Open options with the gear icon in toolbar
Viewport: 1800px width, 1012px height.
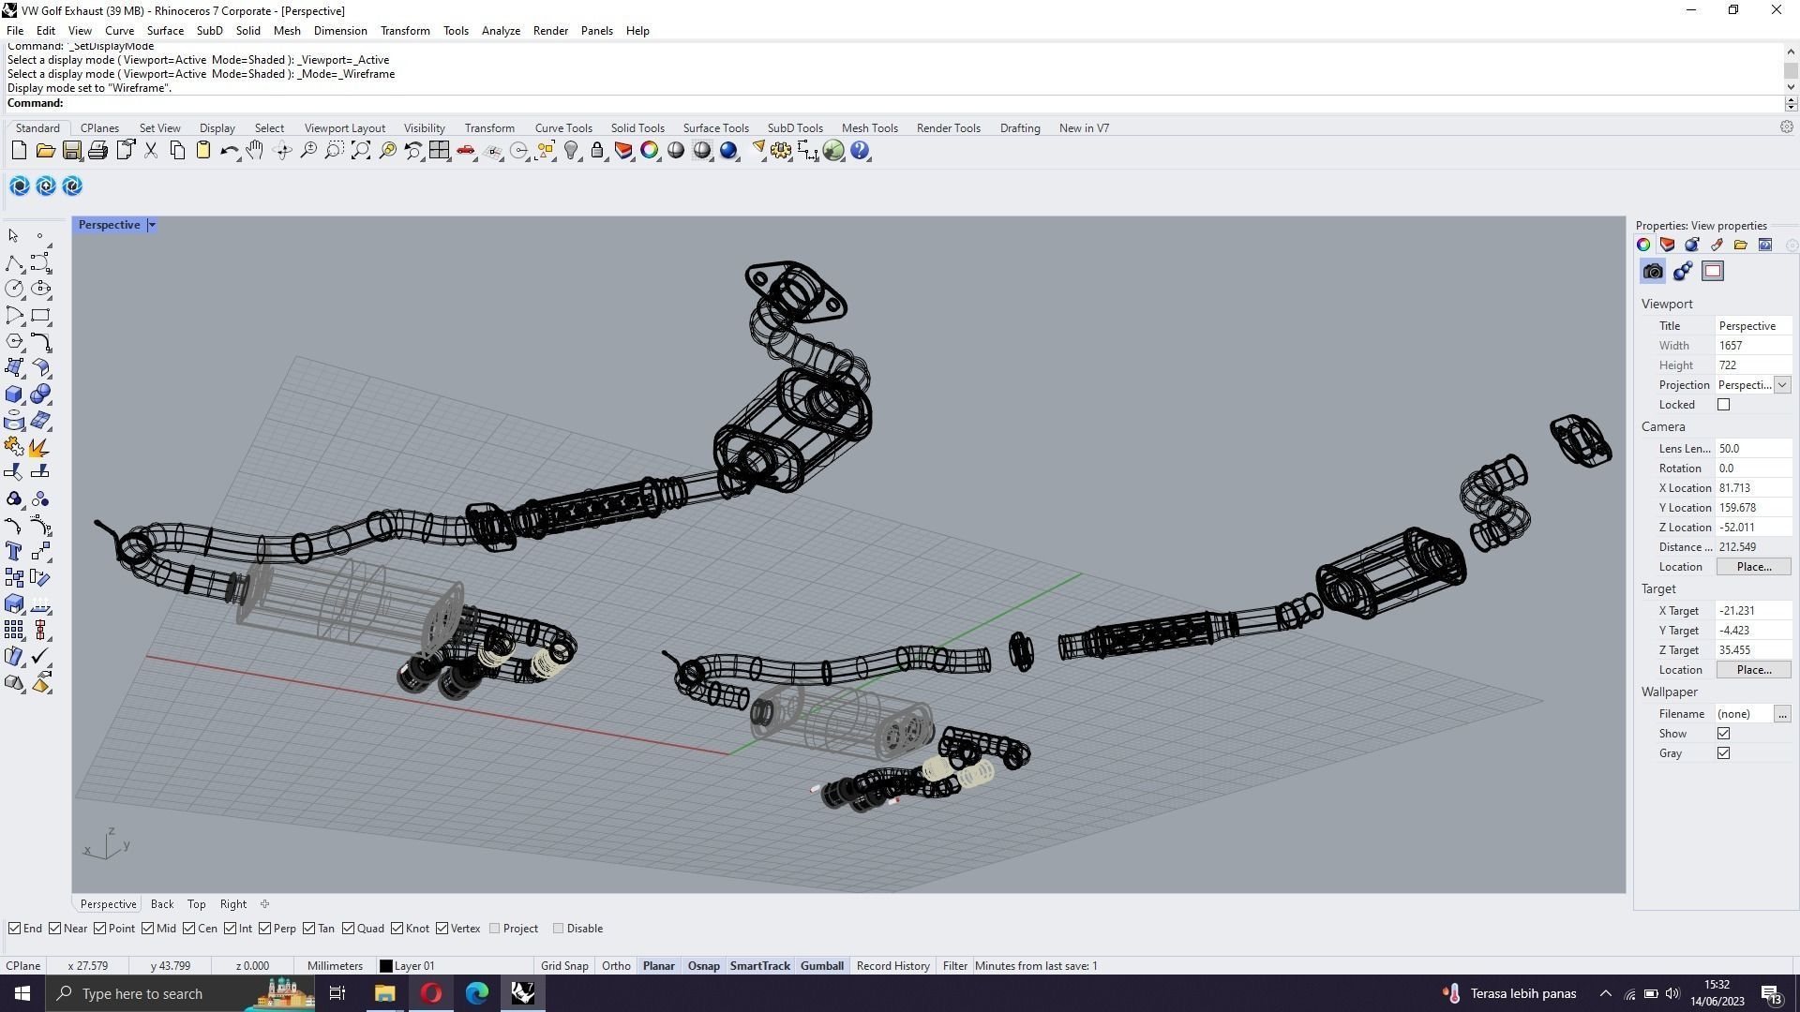pos(781,151)
